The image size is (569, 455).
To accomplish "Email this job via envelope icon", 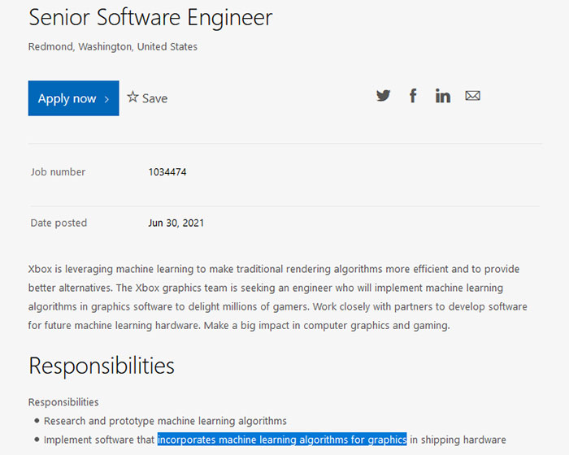I will click(x=472, y=96).
